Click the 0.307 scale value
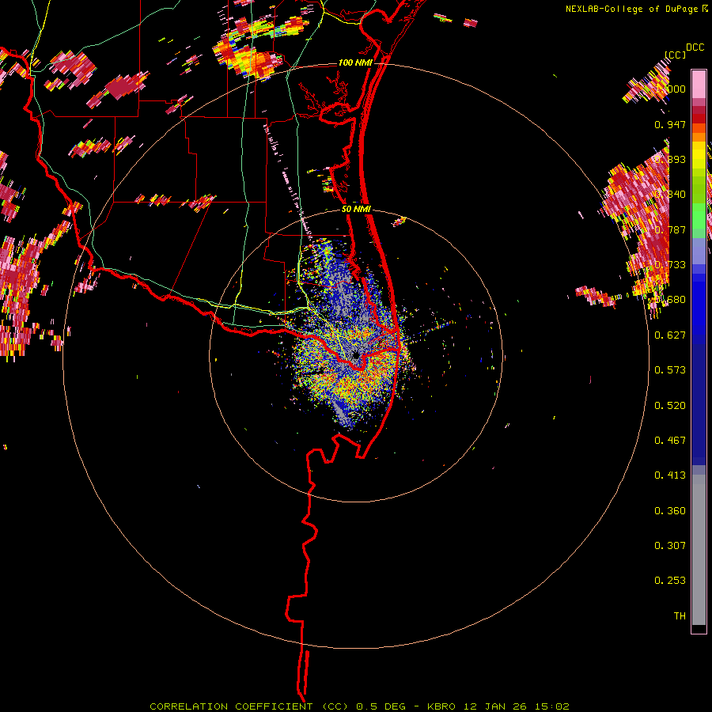The width and height of the screenshot is (712, 712). pos(670,546)
